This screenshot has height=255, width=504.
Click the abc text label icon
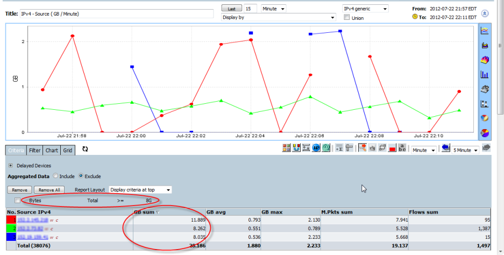click(402, 148)
